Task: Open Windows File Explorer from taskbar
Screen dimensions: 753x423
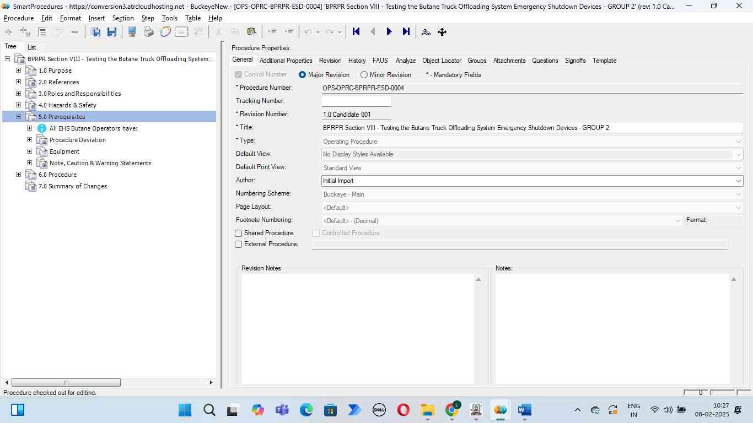Action: click(428, 410)
